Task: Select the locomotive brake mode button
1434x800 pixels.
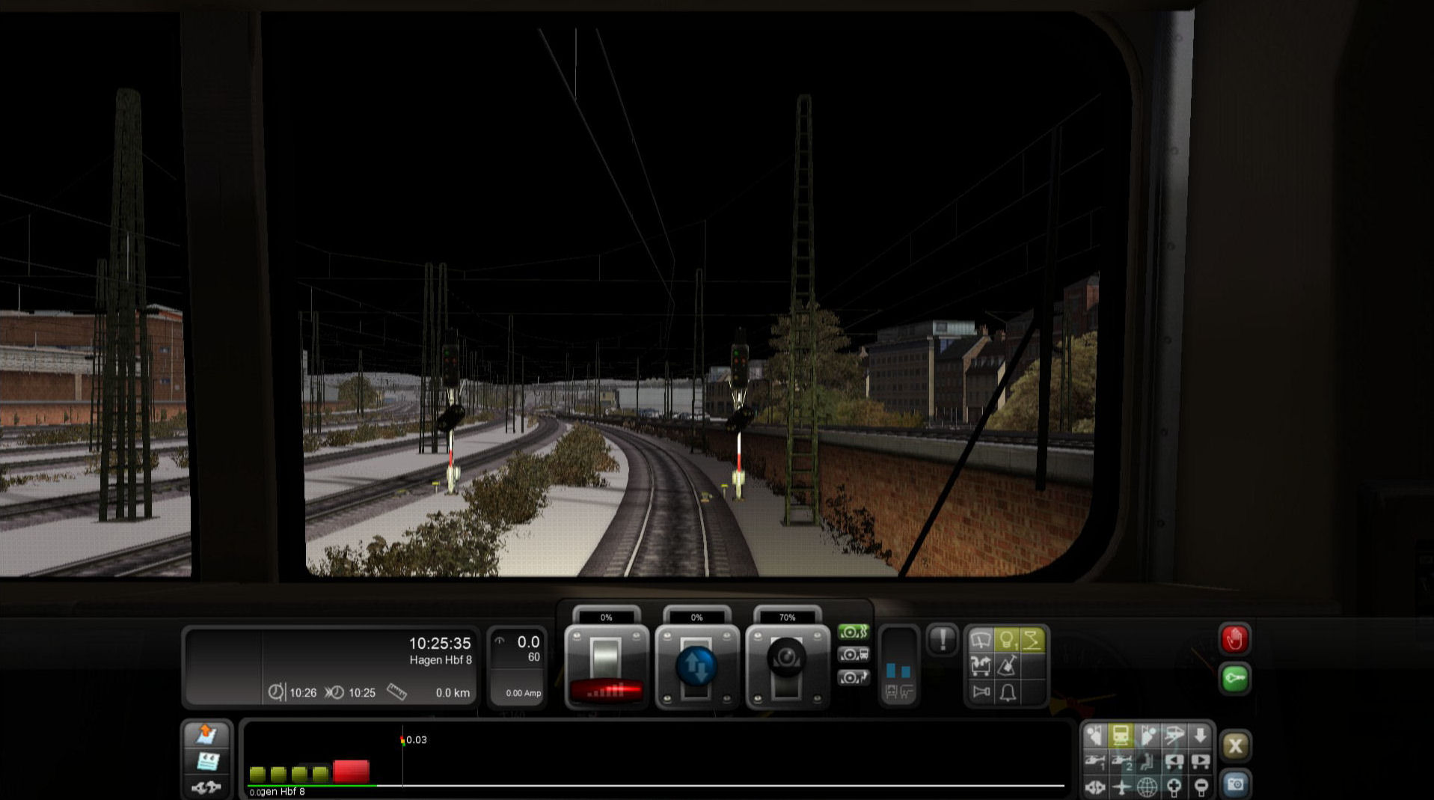Action: point(853,655)
